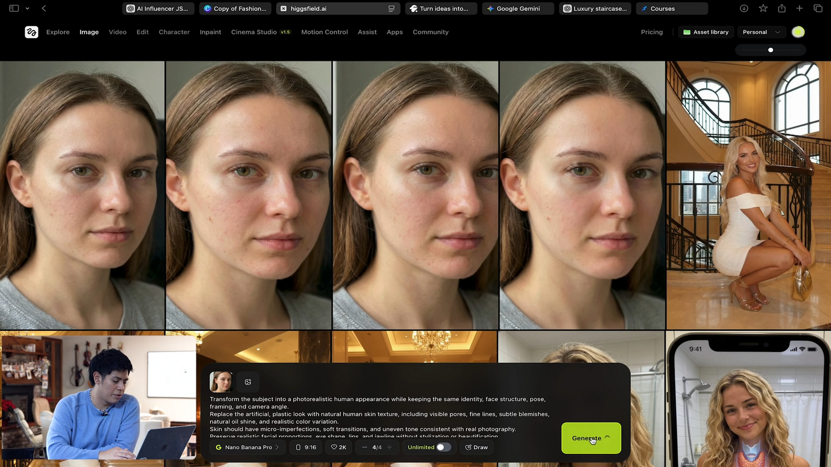831x467 pixels.
Task: Switch to the Inpaint section
Action: pos(210,32)
